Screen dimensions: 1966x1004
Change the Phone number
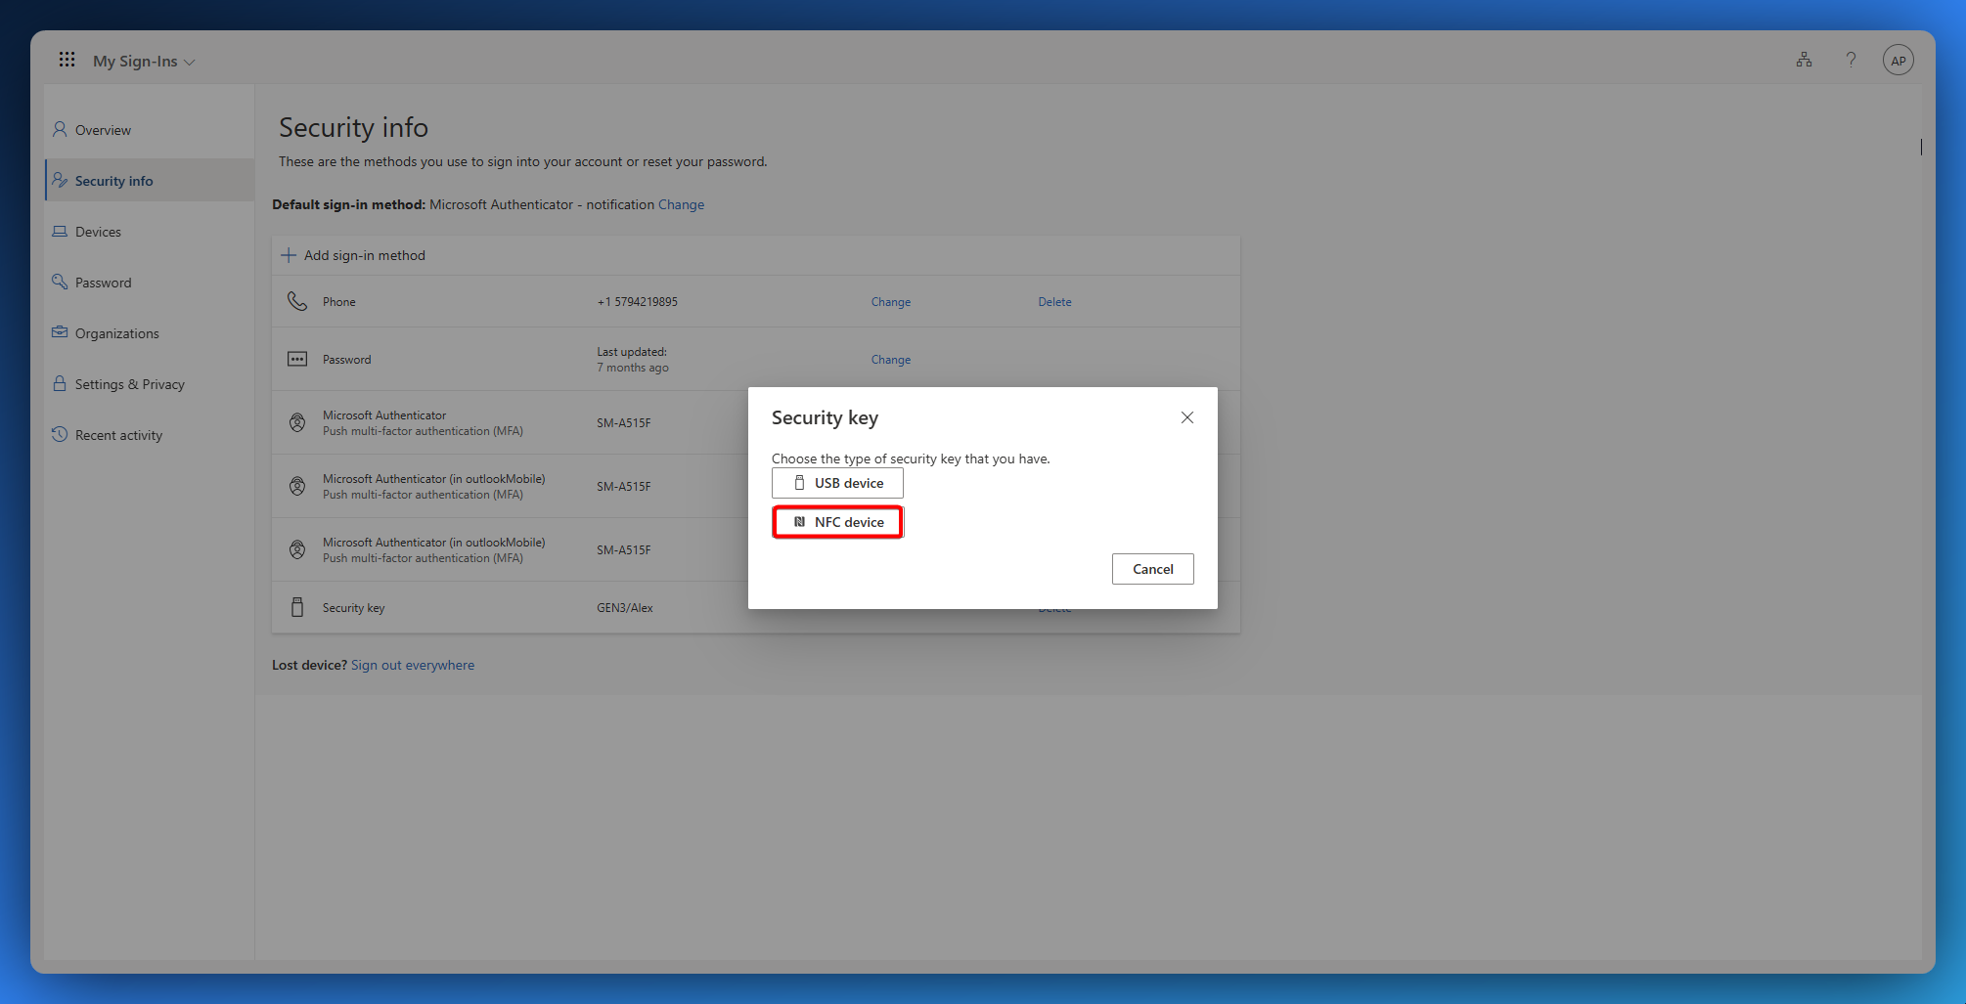pyautogui.click(x=890, y=302)
